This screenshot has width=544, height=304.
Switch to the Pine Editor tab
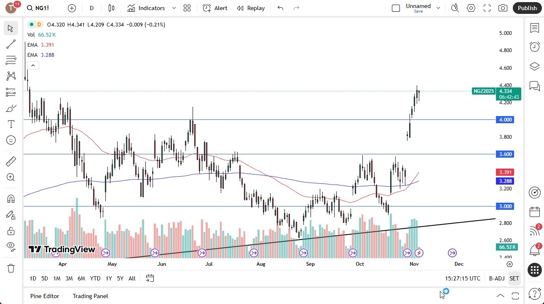point(44,296)
